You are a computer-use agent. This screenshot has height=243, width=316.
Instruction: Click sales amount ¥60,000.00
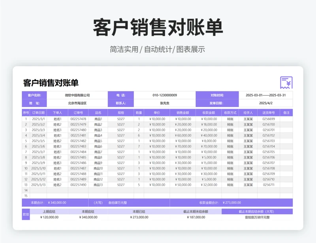pyautogui.click(x=183, y=135)
